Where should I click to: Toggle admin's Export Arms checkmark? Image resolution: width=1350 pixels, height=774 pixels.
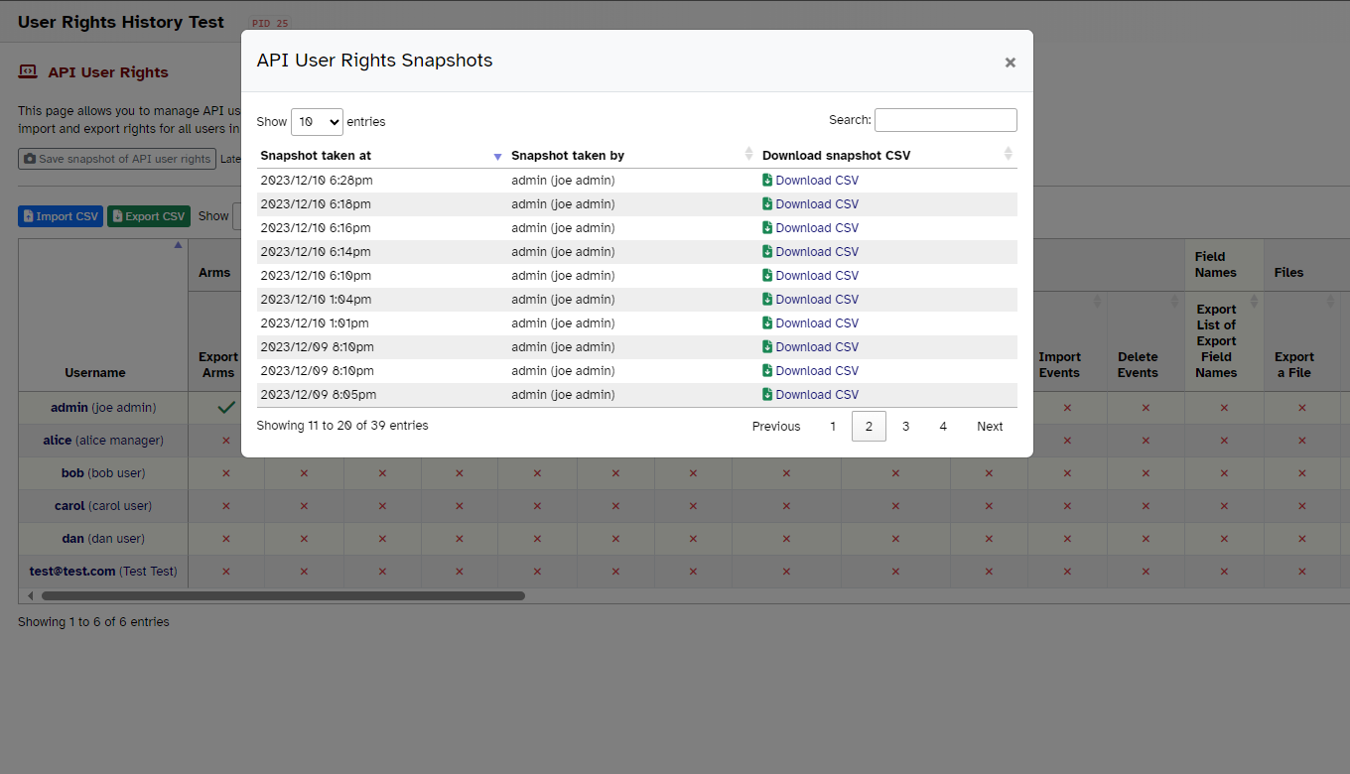[226, 408]
